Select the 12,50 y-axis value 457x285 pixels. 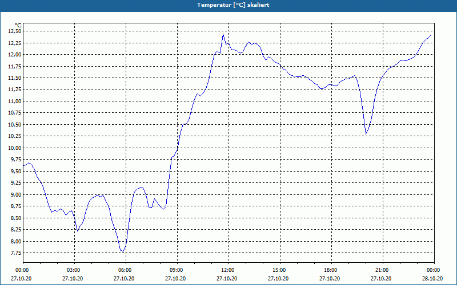14,31
